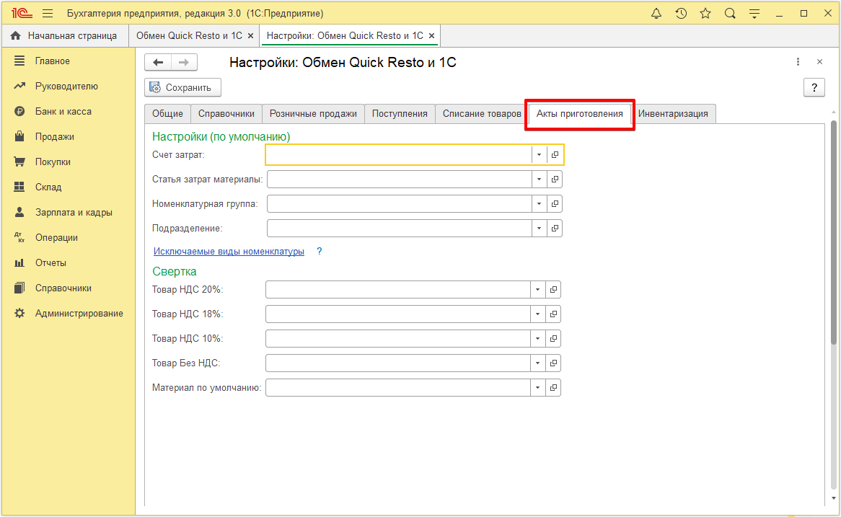Close the settings form with X
This screenshot has height=517, width=841.
819,62
